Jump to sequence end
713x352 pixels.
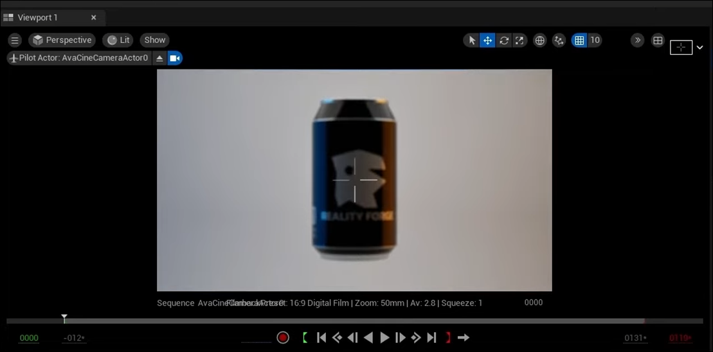click(431, 337)
